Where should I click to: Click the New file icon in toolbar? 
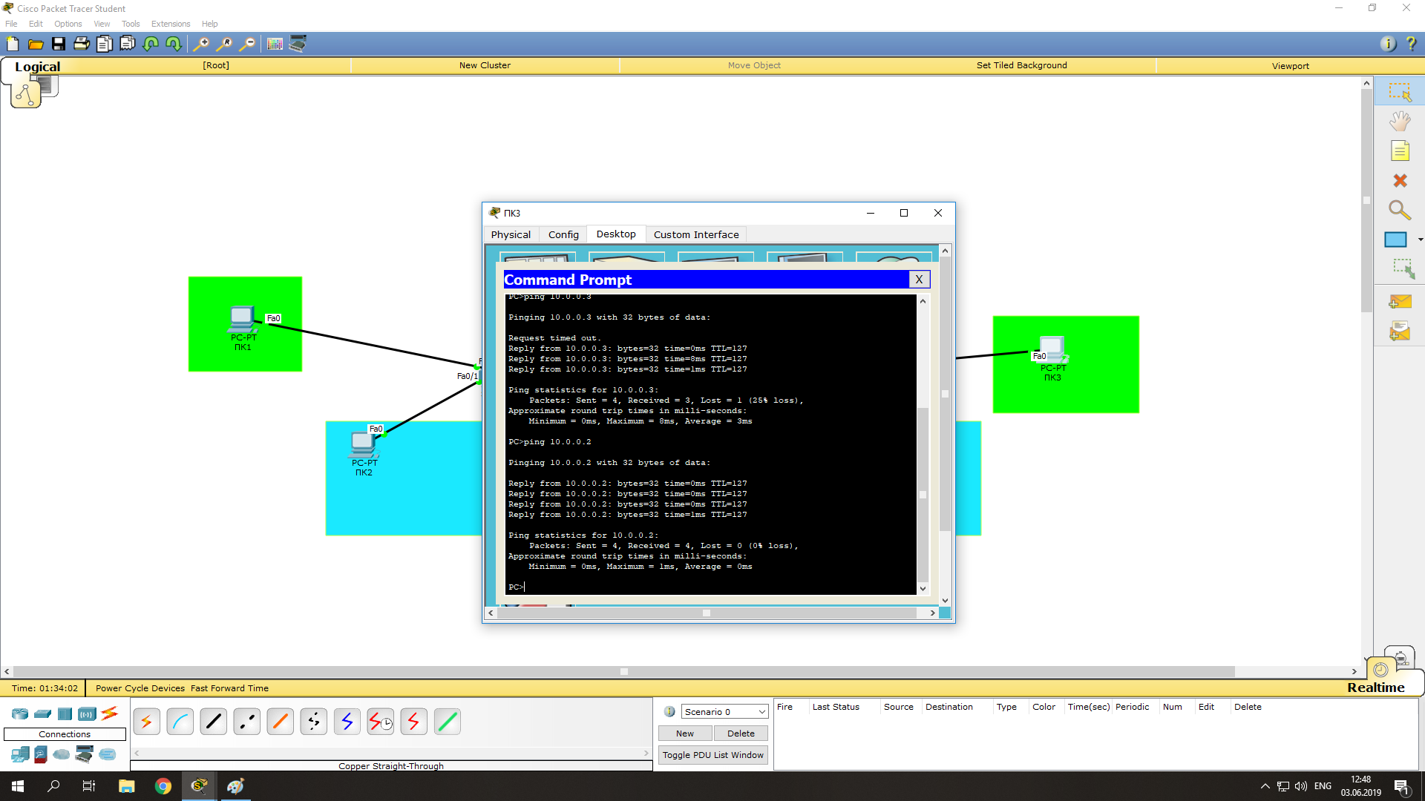click(x=13, y=44)
